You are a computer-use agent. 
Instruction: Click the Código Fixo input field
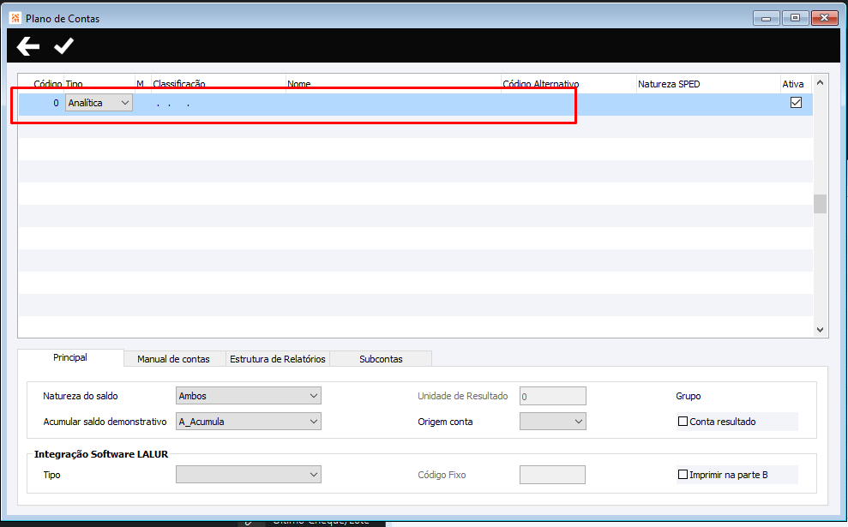click(x=552, y=475)
